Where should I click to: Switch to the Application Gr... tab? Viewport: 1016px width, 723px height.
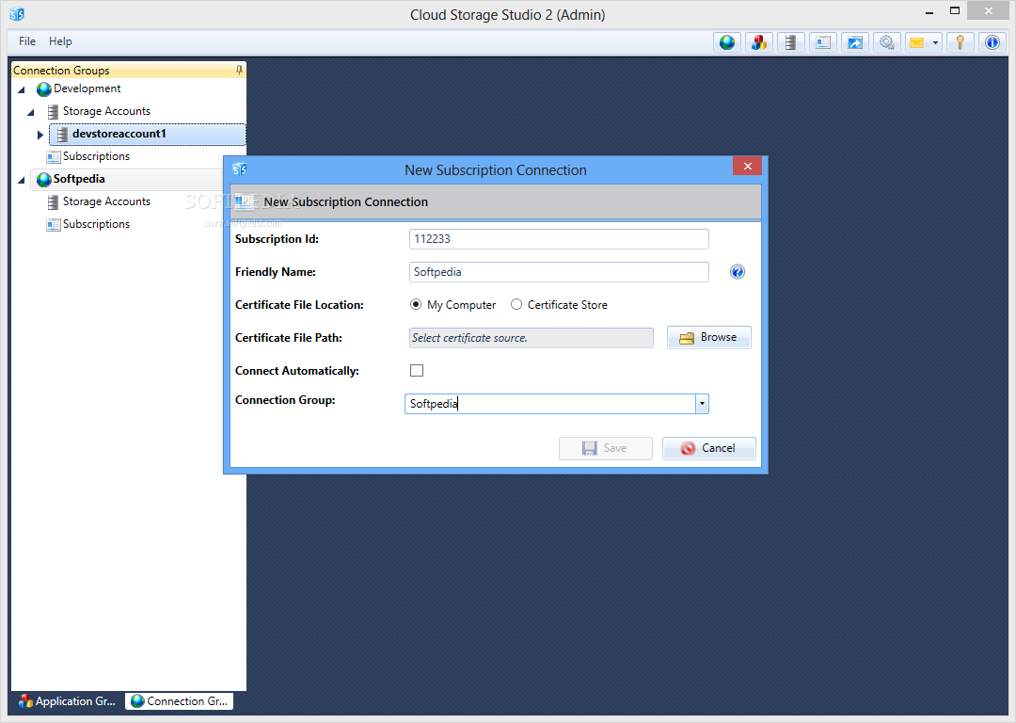[68, 701]
